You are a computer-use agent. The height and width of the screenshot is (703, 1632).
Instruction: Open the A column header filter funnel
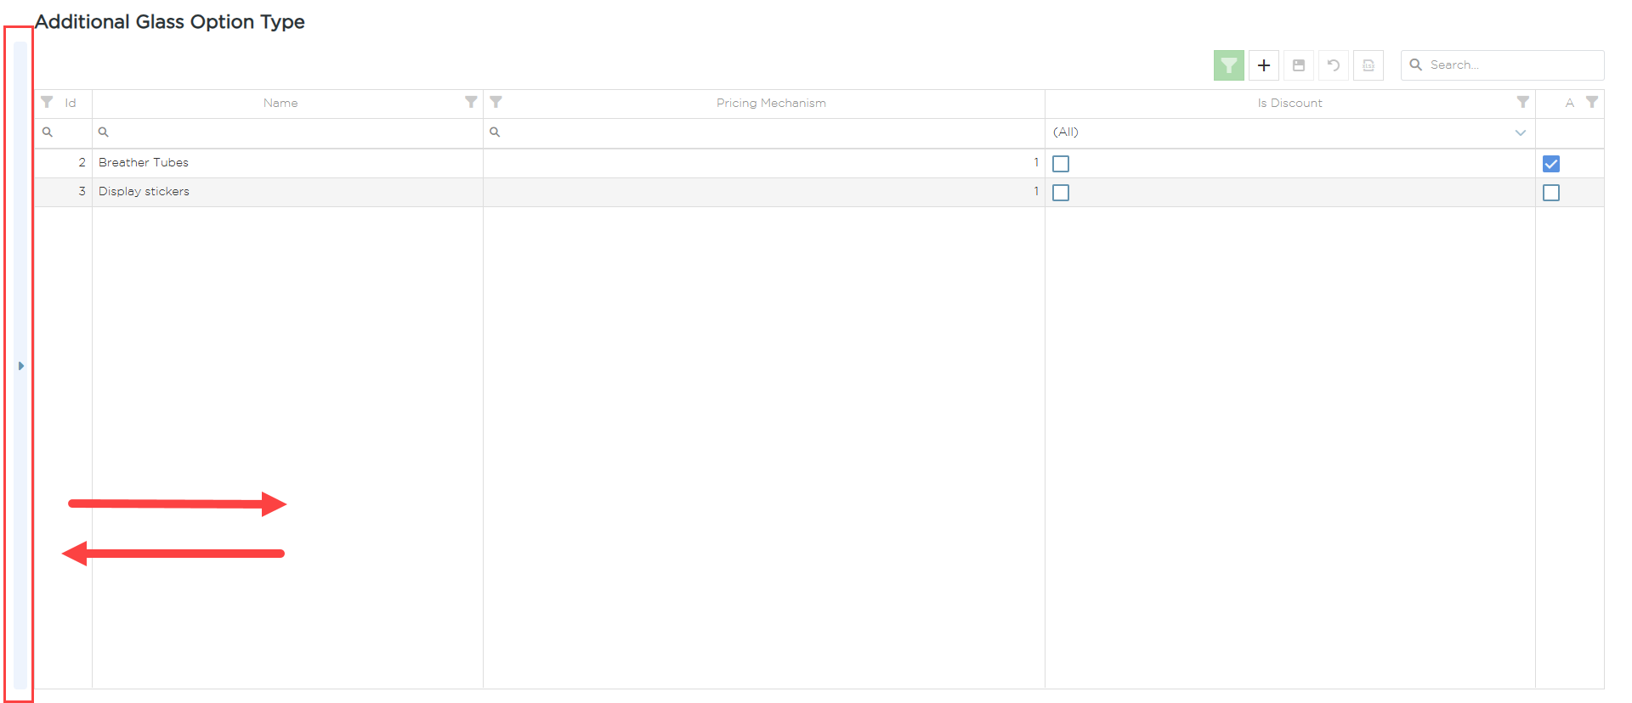pyautogui.click(x=1592, y=102)
